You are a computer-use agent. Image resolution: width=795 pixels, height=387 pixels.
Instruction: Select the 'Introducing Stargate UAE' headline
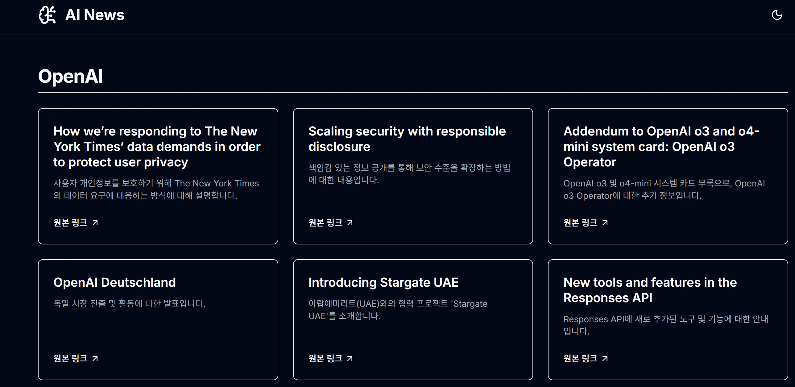(x=383, y=282)
